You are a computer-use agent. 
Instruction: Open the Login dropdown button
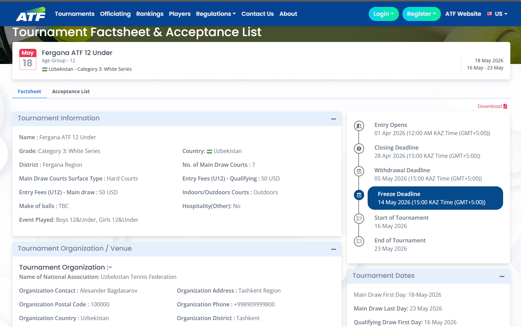(384, 14)
